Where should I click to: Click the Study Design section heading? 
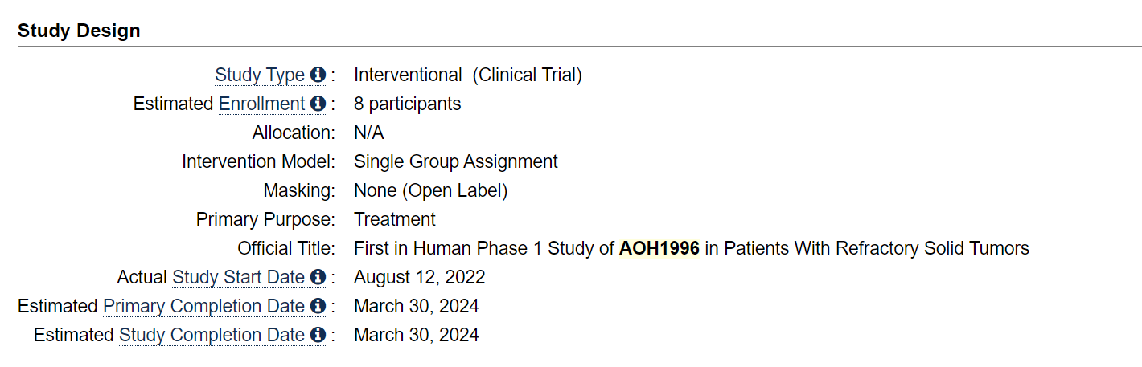coord(79,31)
